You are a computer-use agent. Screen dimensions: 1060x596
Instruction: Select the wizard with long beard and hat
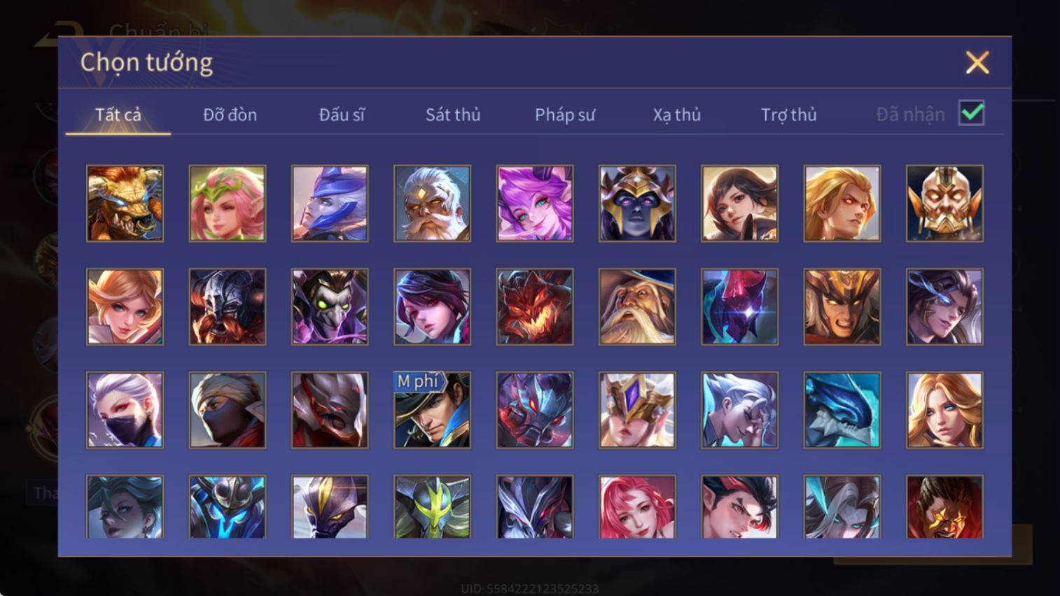click(637, 307)
